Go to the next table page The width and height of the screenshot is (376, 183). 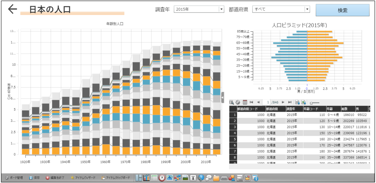tap(283, 102)
